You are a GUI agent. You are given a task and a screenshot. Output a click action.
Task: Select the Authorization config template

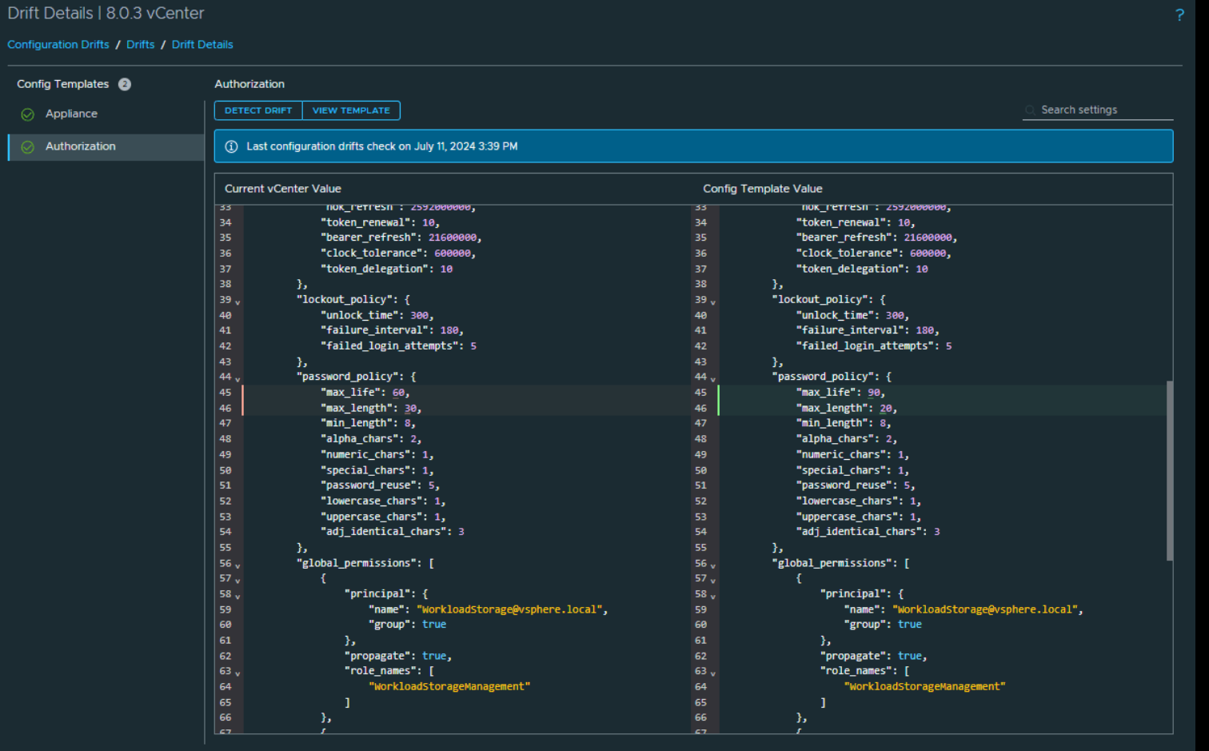[x=80, y=146]
